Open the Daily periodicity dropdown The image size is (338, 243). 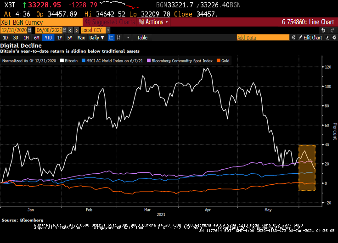tap(96, 38)
